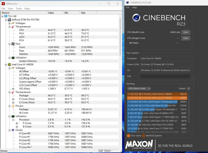Click the Sensor column header
Image resolution: width=208 pixels, height=153 pixels.
pos(24,13)
